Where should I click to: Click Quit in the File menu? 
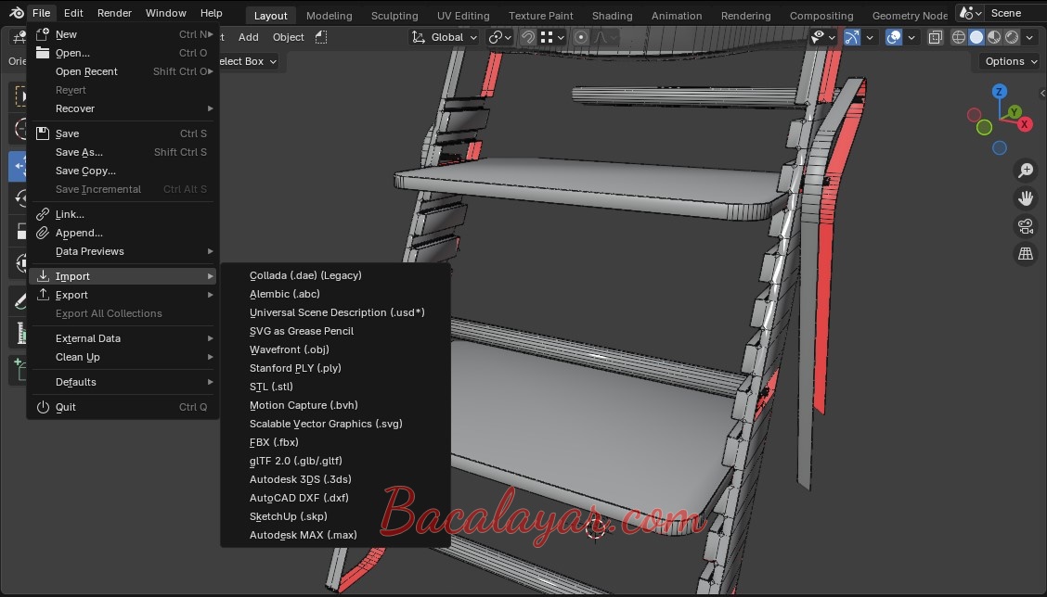(x=66, y=407)
